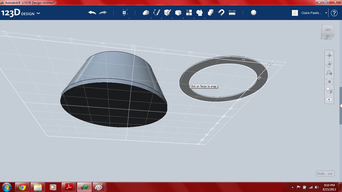Viewport: 342px width, 192px height.
Task: Switch to the 123D Design taskbar button
Action: [x=84, y=187]
